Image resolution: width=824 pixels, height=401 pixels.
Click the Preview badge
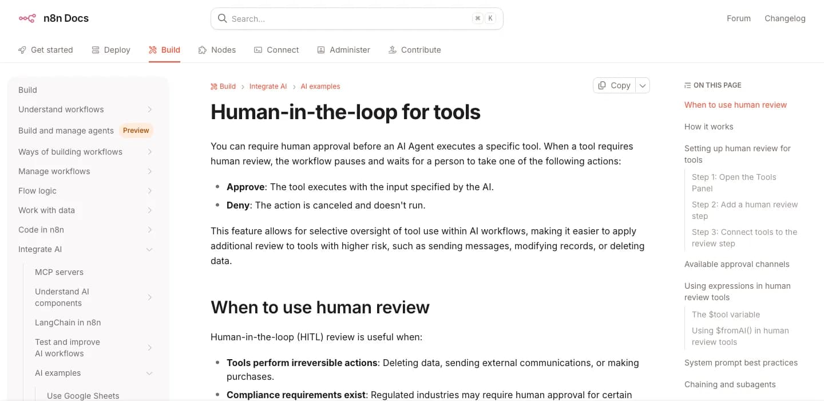(x=136, y=131)
